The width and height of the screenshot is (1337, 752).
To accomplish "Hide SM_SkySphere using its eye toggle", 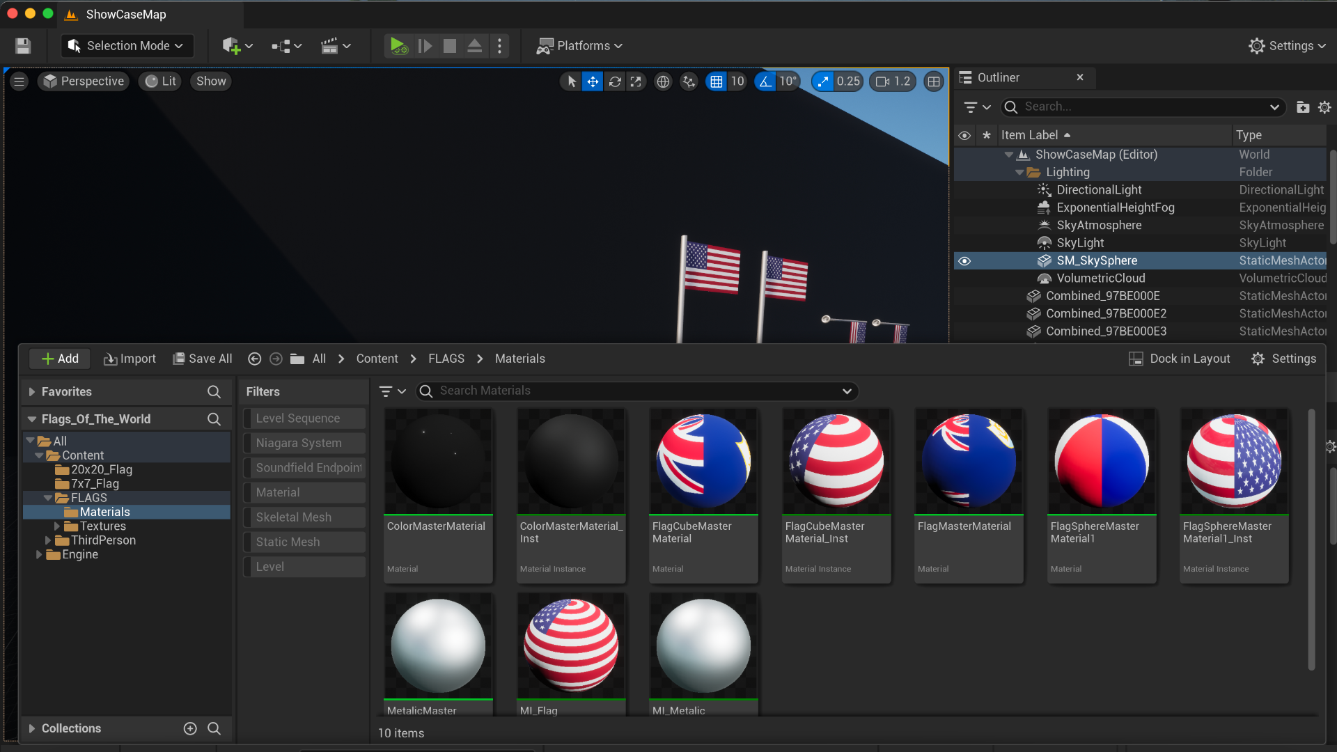I will tap(964, 261).
